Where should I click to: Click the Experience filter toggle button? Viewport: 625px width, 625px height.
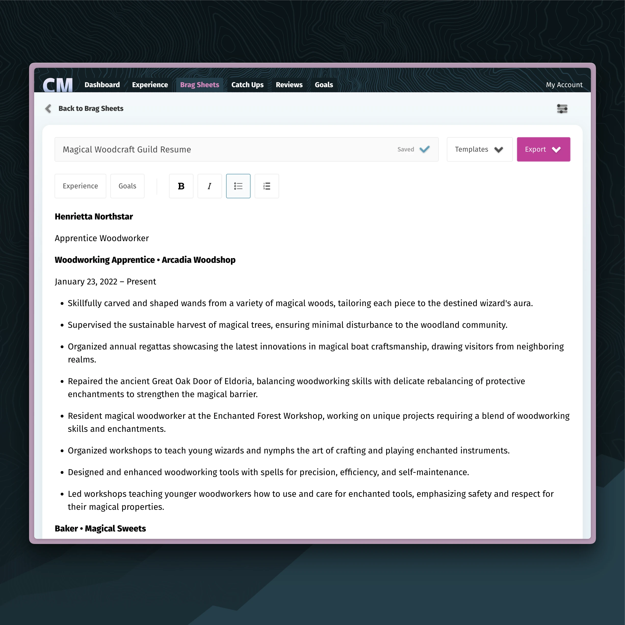[80, 186]
